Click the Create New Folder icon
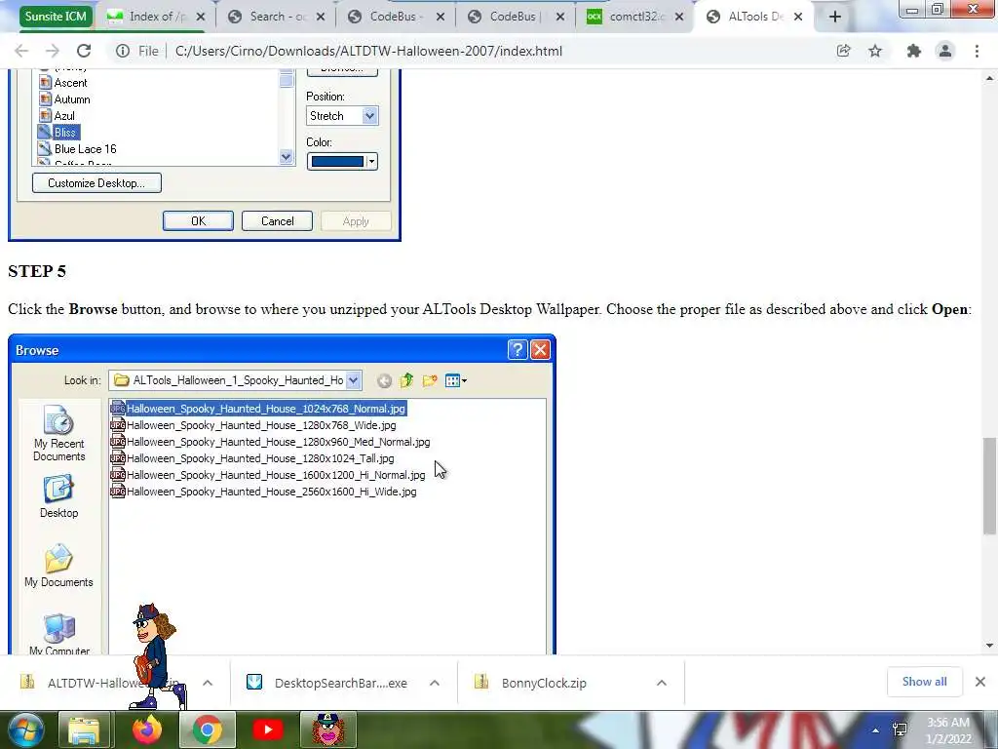998x749 pixels. [430, 381]
